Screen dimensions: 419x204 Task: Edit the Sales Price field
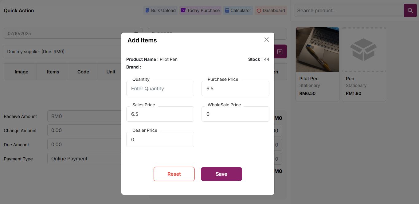coord(160,114)
